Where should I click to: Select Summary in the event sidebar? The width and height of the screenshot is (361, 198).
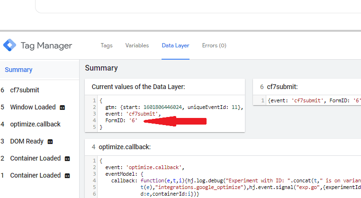[x=19, y=70]
